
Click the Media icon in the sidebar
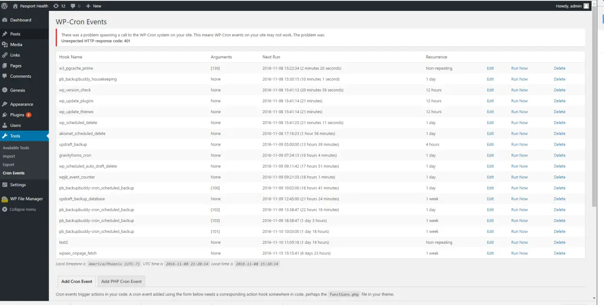[5, 45]
